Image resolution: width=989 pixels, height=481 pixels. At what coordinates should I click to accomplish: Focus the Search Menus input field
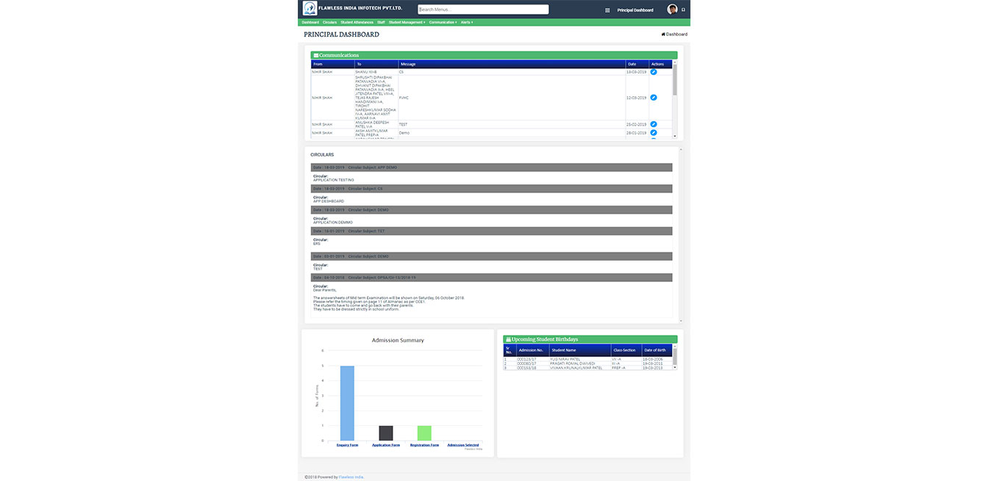[483, 10]
